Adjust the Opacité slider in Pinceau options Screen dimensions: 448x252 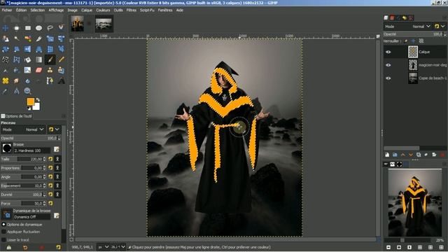(x=31, y=138)
